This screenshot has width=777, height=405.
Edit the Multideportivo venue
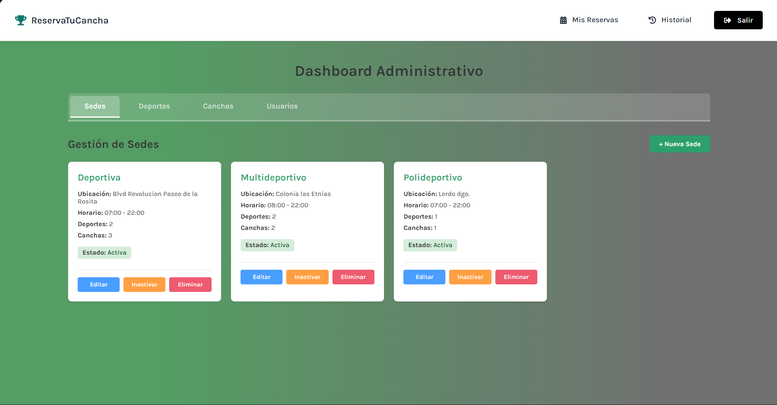pos(262,277)
